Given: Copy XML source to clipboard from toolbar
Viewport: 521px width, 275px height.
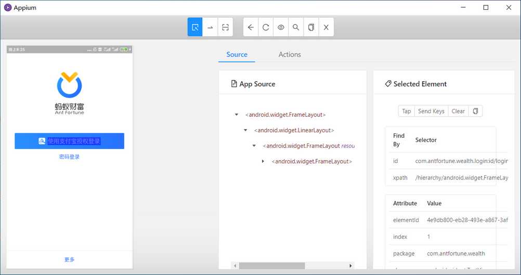Looking at the screenshot, I should pyautogui.click(x=311, y=27).
